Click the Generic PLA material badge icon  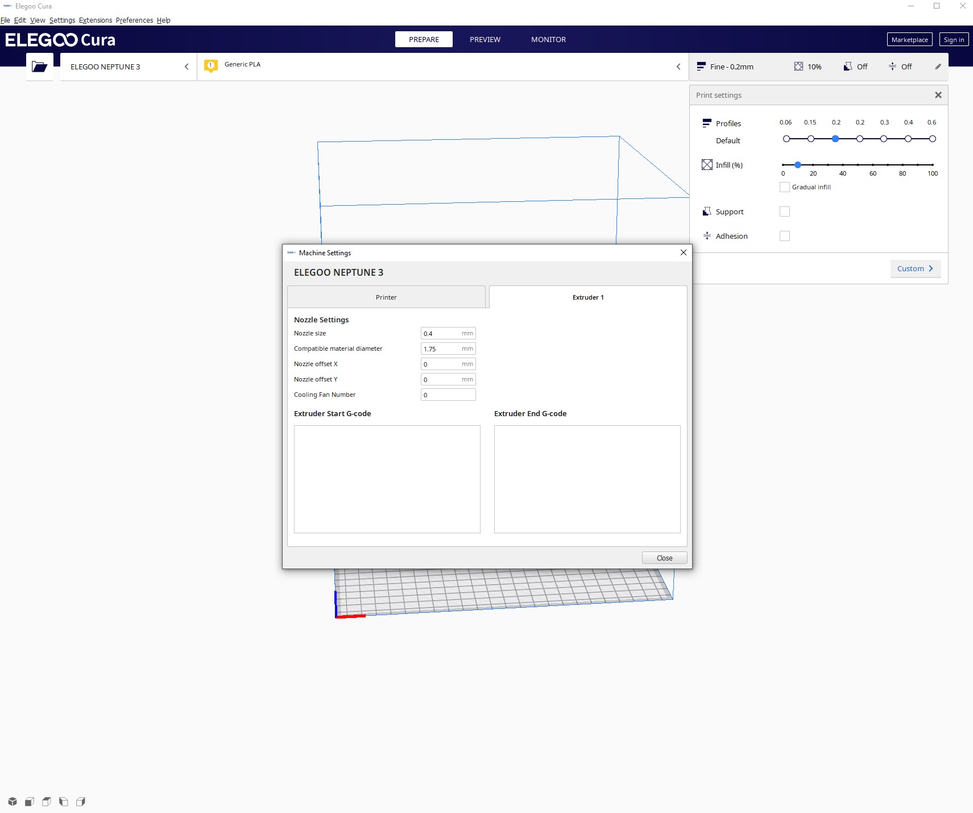click(210, 66)
